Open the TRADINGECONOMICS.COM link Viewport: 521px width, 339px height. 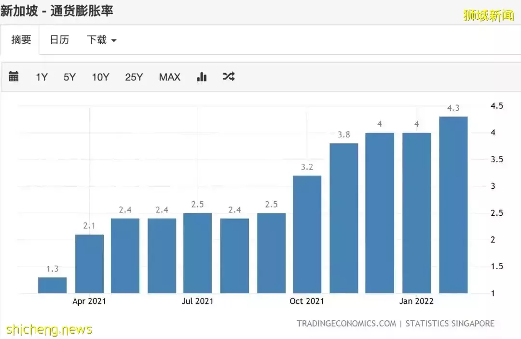pos(347,323)
